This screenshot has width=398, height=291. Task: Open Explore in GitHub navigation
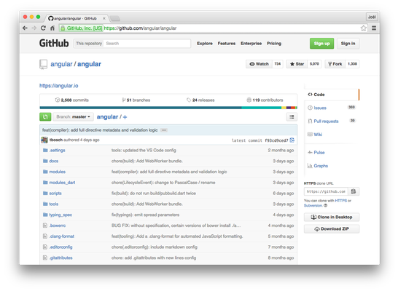click(205, 44)
